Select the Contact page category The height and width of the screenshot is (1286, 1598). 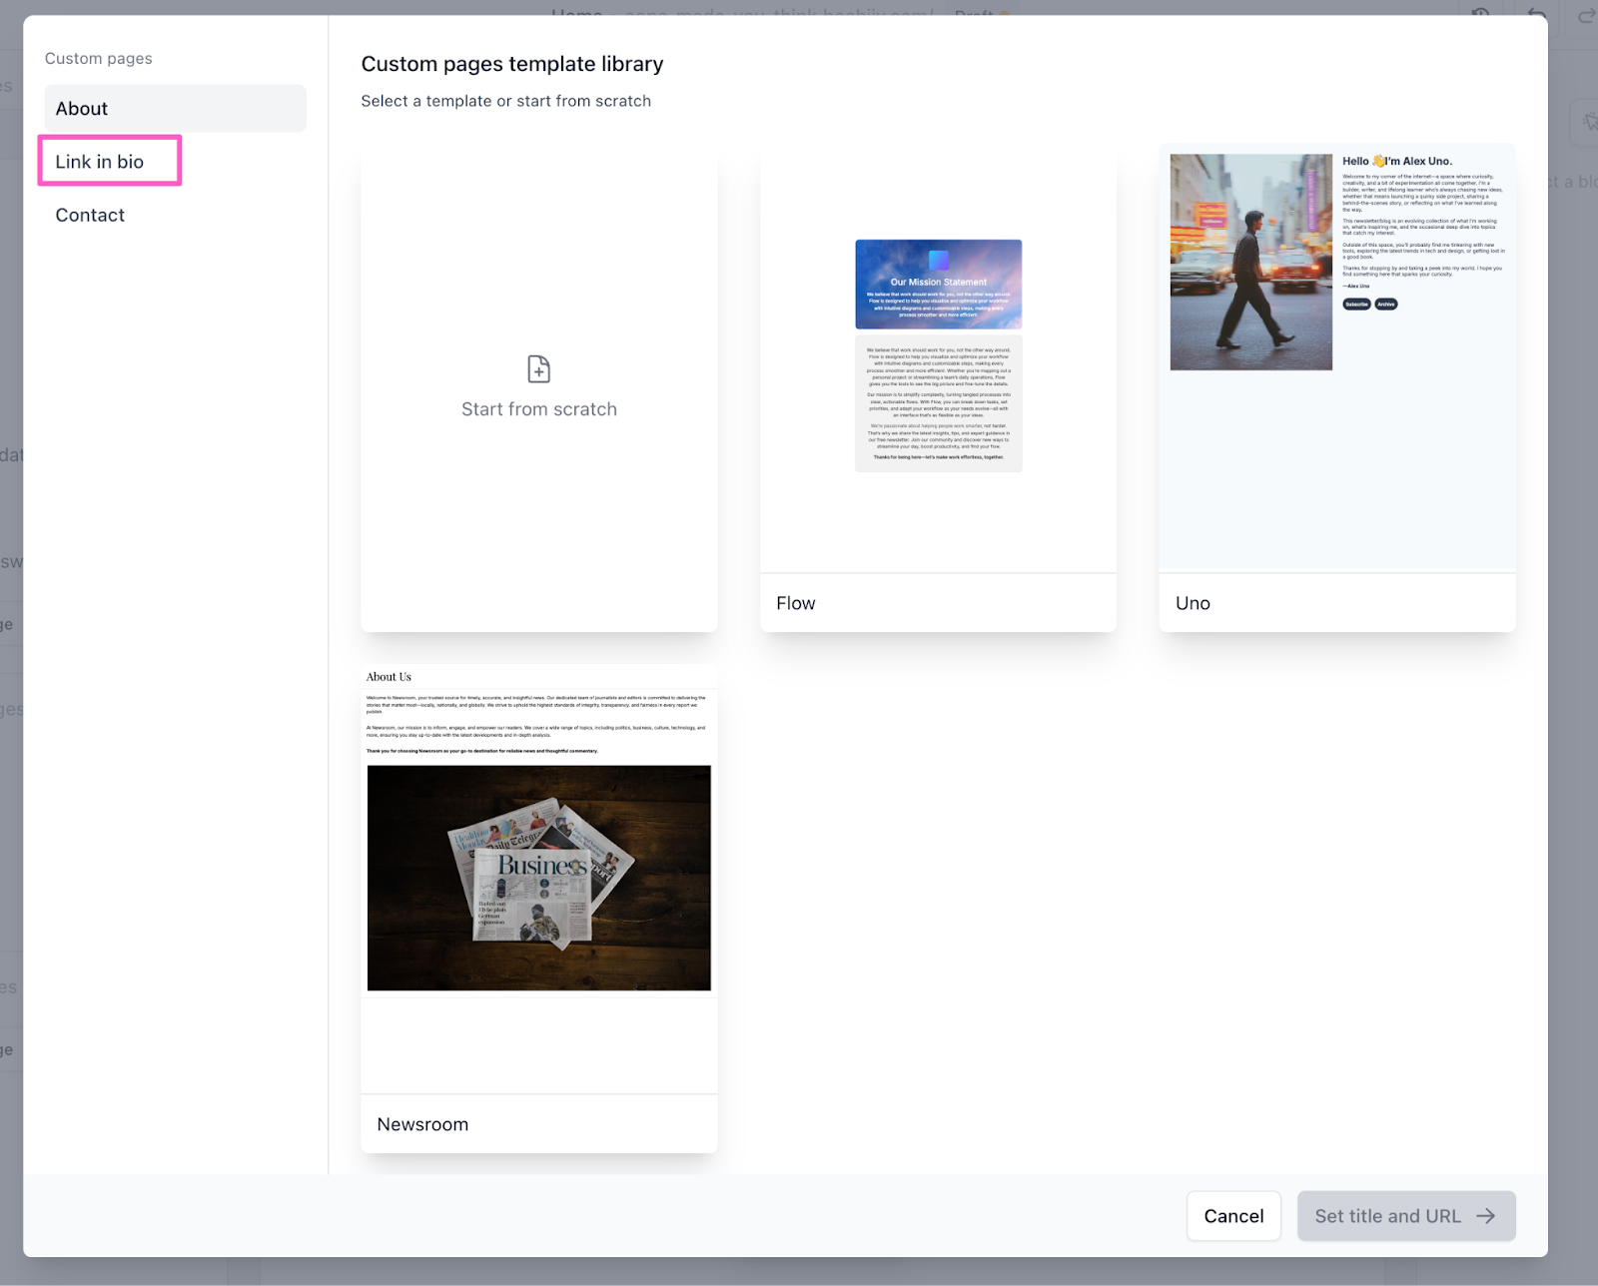90,216
